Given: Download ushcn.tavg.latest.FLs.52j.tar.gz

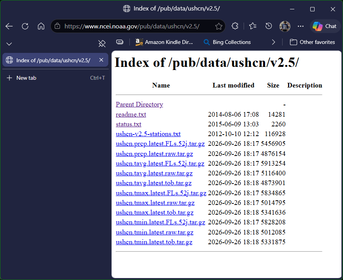Looking at the screenshot, I should [x=160, y=163].
